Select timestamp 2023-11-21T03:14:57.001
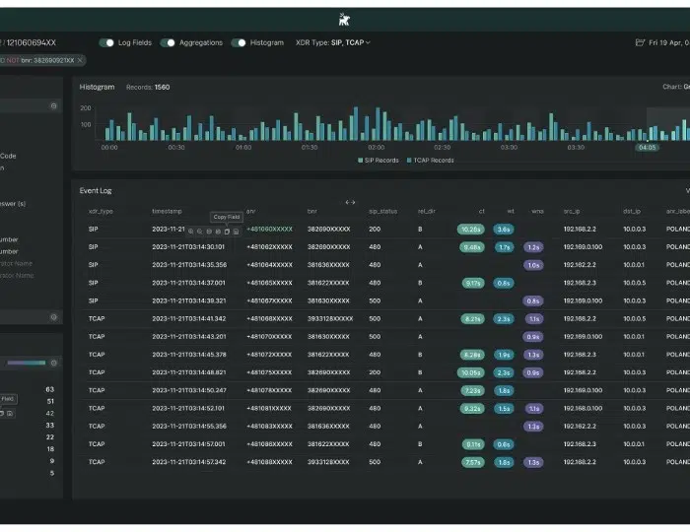Image resolution: width=690 pixels, height=532 pixels. (188, 444)
